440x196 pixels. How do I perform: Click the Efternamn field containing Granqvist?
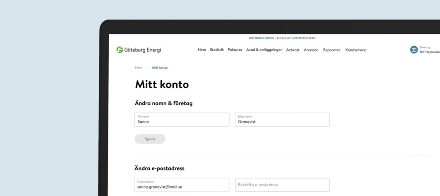[282, 120]
